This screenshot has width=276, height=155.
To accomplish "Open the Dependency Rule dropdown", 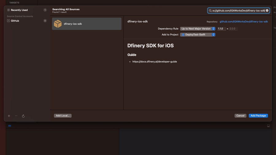I will (197, 29).
